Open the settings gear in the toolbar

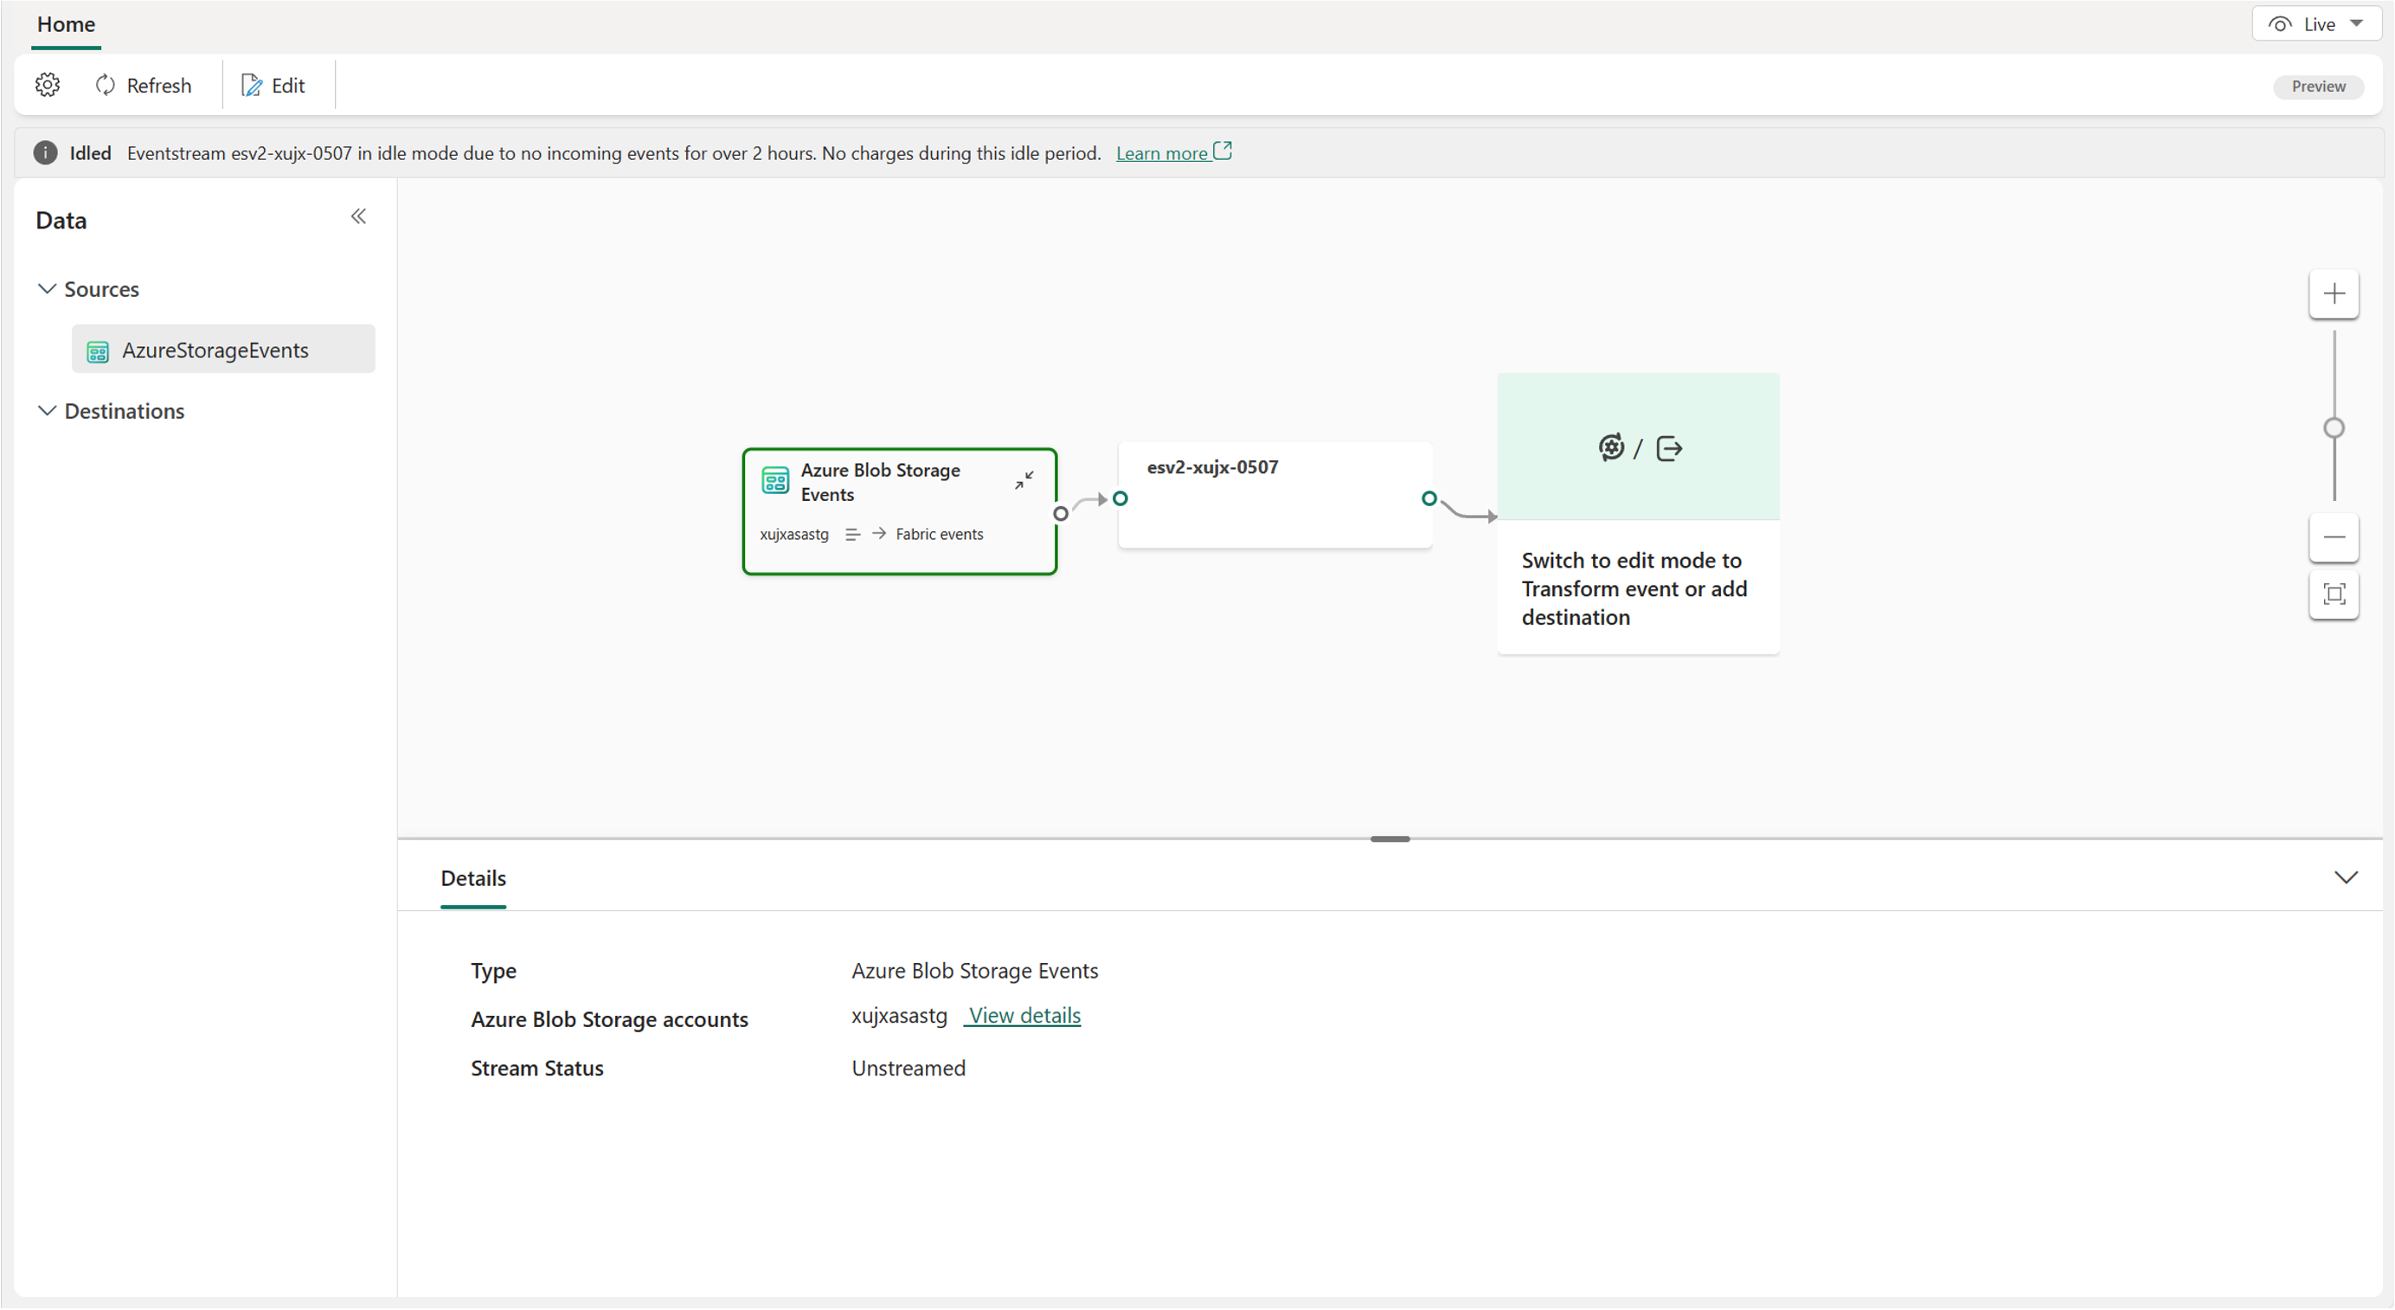coord(48,86)
